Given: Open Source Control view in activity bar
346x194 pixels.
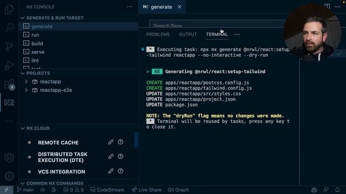Looking at the screenshot, I should pos(9,46).
